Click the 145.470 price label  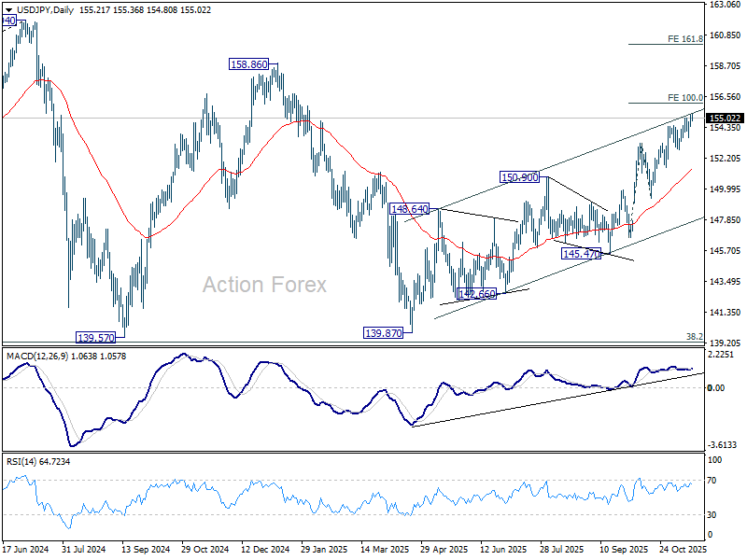(581, 254)
